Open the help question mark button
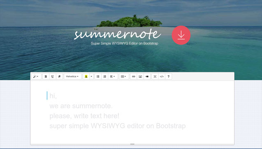The width and height of the screenshot is (262, 149). [x=169, y=77]
